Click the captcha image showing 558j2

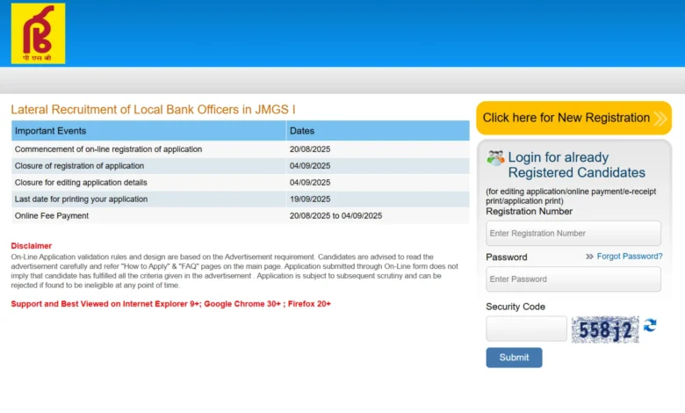[605, 330]
